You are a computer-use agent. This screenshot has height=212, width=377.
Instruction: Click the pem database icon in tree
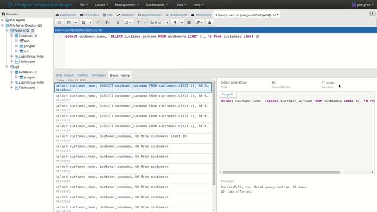(x=21, y=41)
